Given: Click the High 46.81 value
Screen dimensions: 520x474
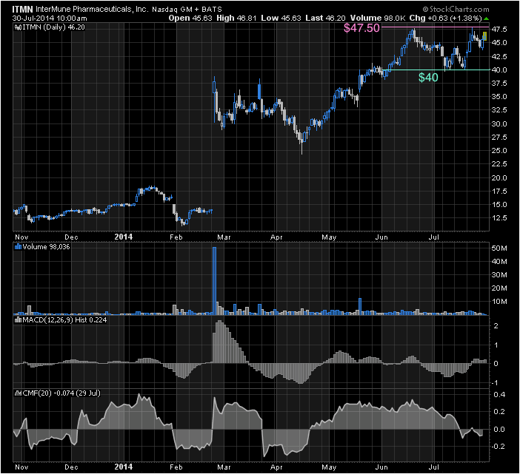Looking at the screenshot, I should point(236,18).
